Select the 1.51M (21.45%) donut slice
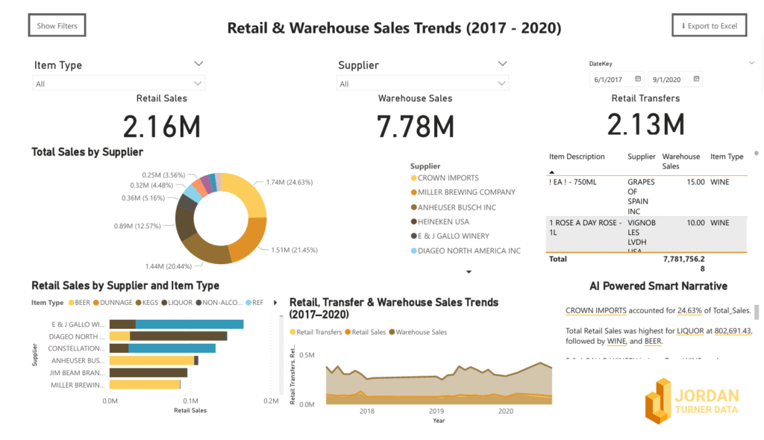 tap(250, 241)
